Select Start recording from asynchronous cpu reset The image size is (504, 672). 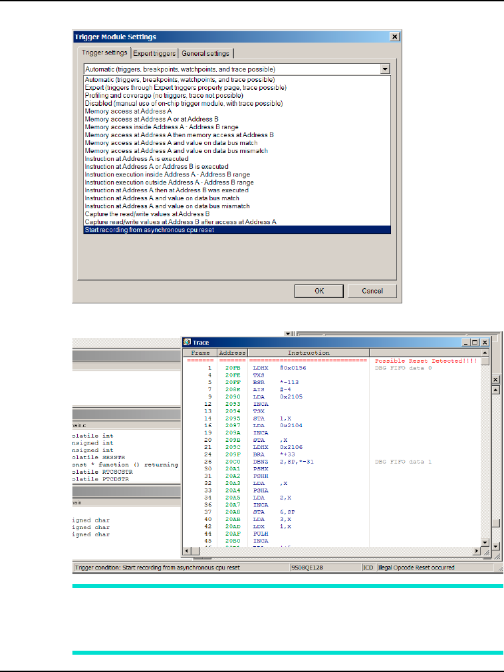237,230
